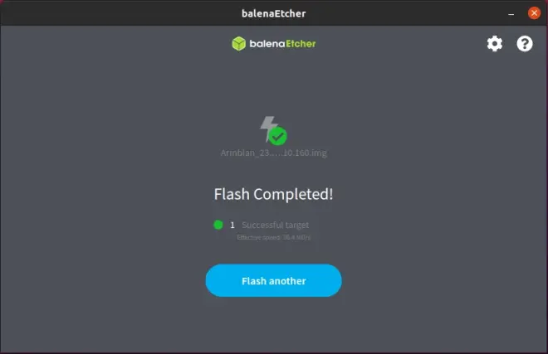Click empty title bar left of title

click(x=120, y=13)
